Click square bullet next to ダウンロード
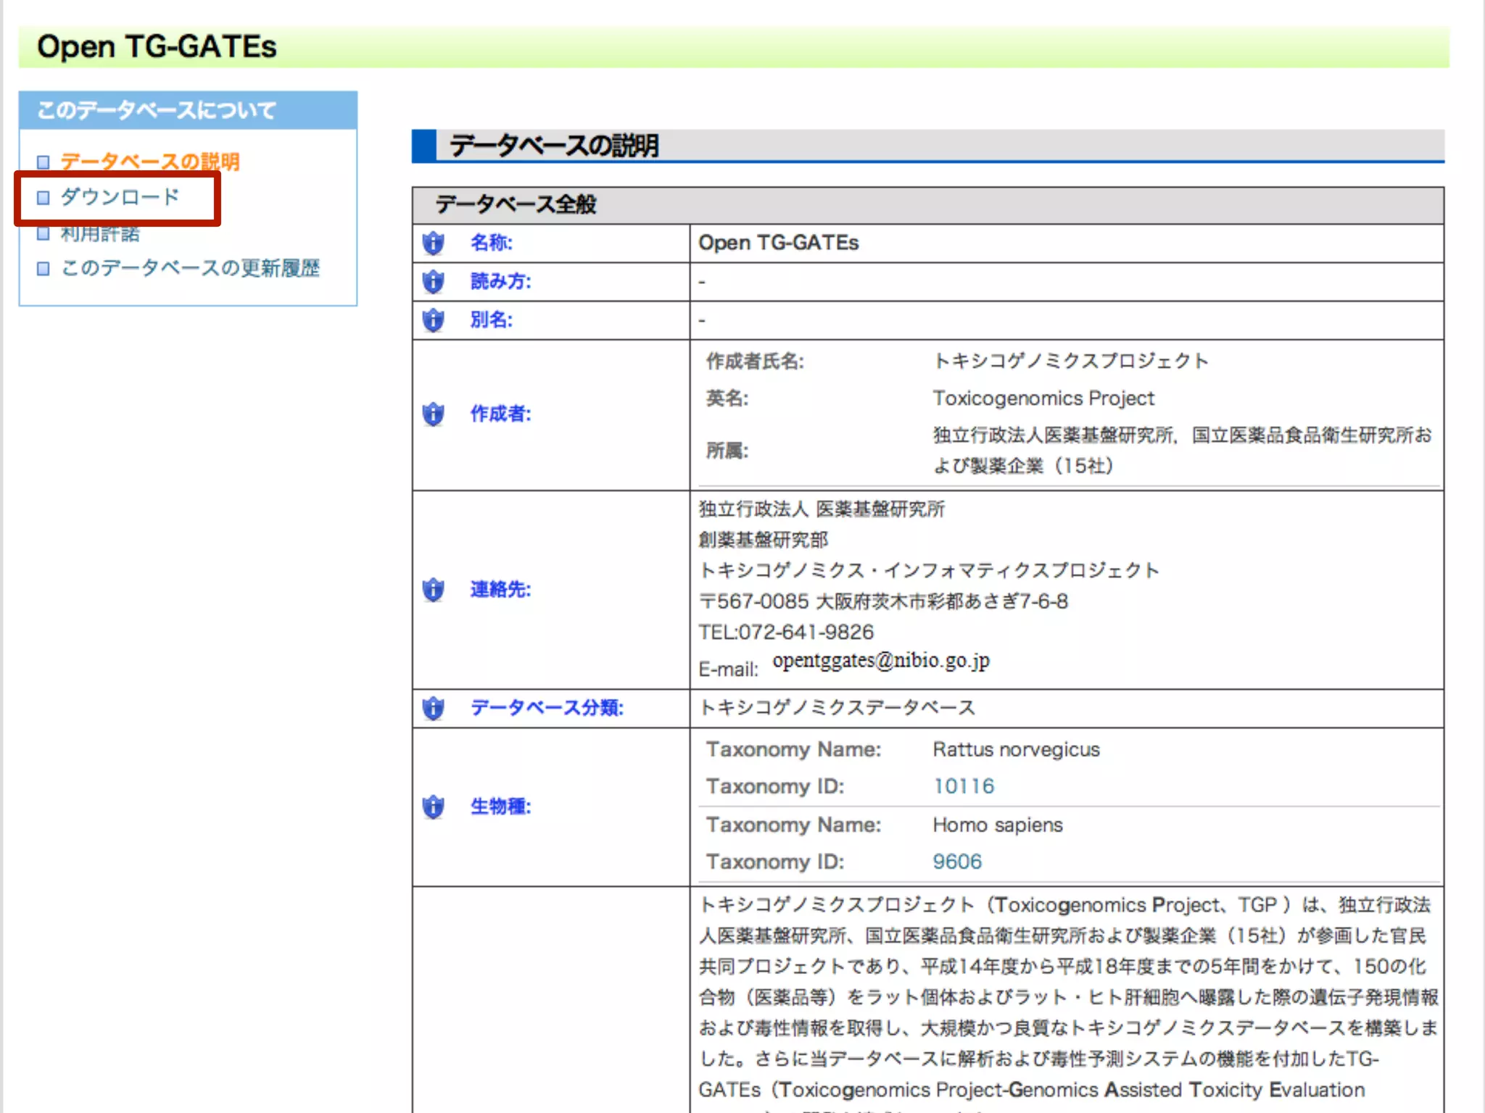Viewport: 1485px width, 1113px height. click(x=44, y=197)
